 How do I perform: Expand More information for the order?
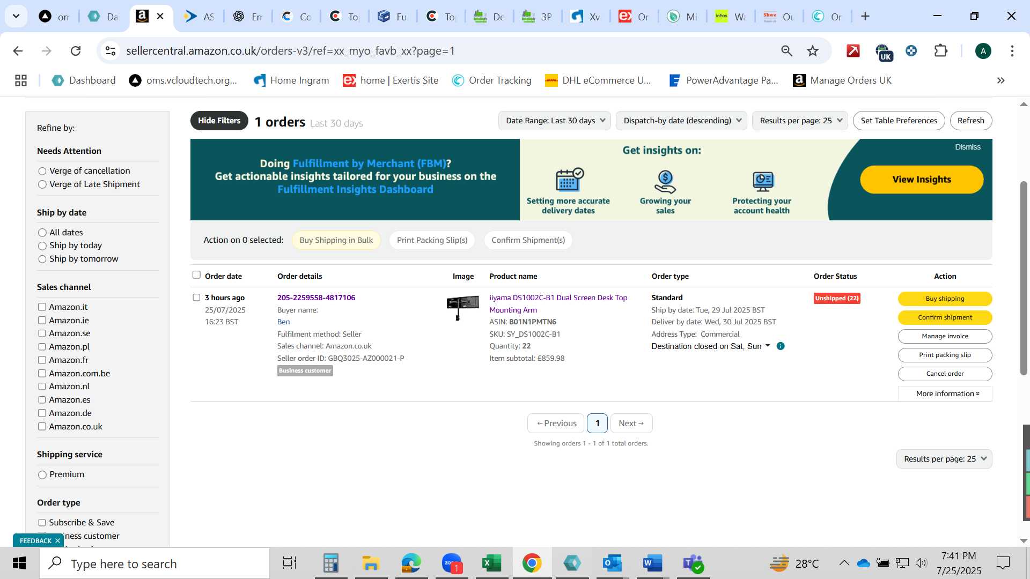point(945,394)
